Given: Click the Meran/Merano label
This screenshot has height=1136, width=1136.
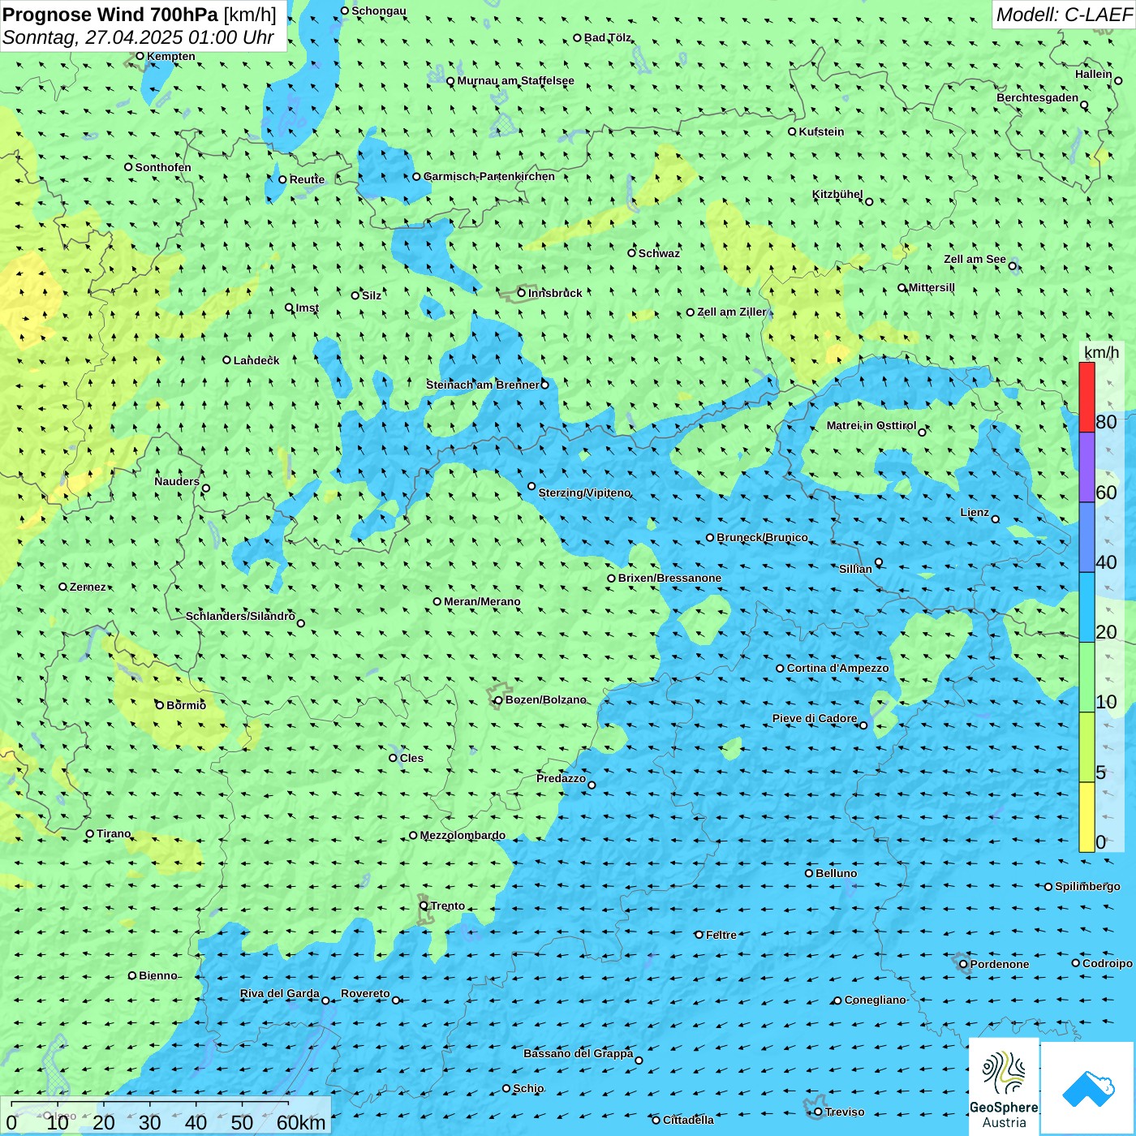Looking at the screenshot, I should [x=482, y=601].
